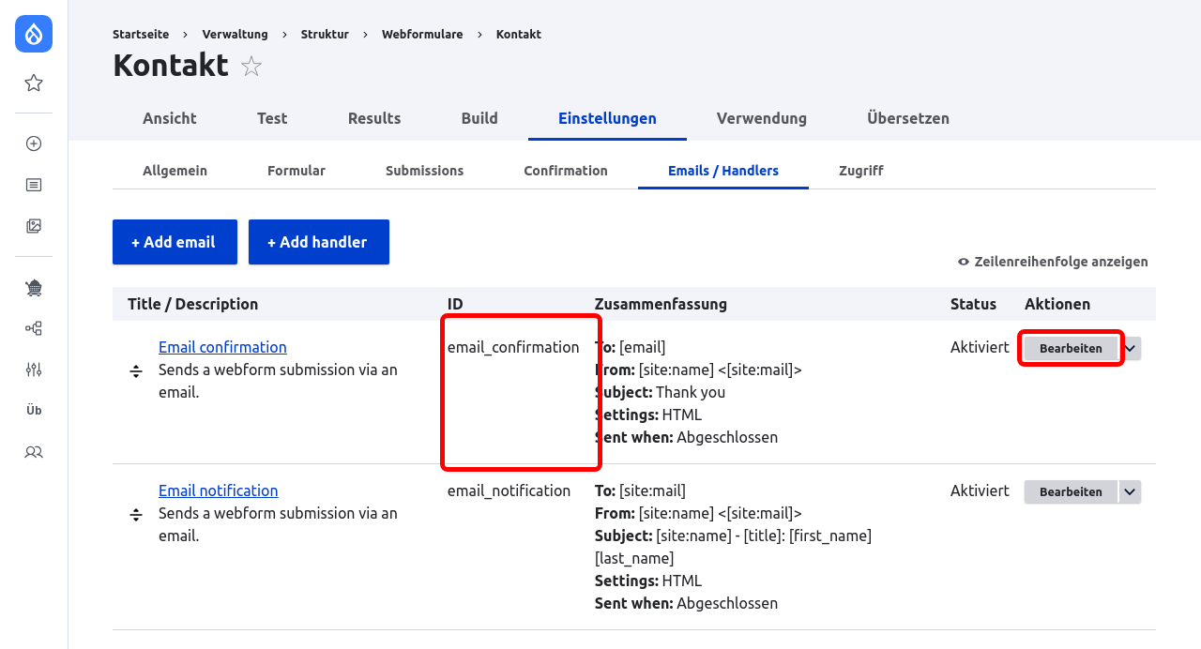1201x649 pixels.
Task: Click Bearbeiten for Email notification
Action: click(x=1071, y=491)
